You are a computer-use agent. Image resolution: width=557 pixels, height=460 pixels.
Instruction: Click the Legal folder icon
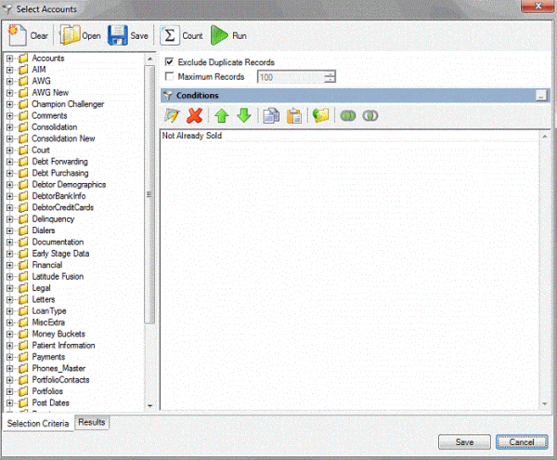[x=23, y=287]
